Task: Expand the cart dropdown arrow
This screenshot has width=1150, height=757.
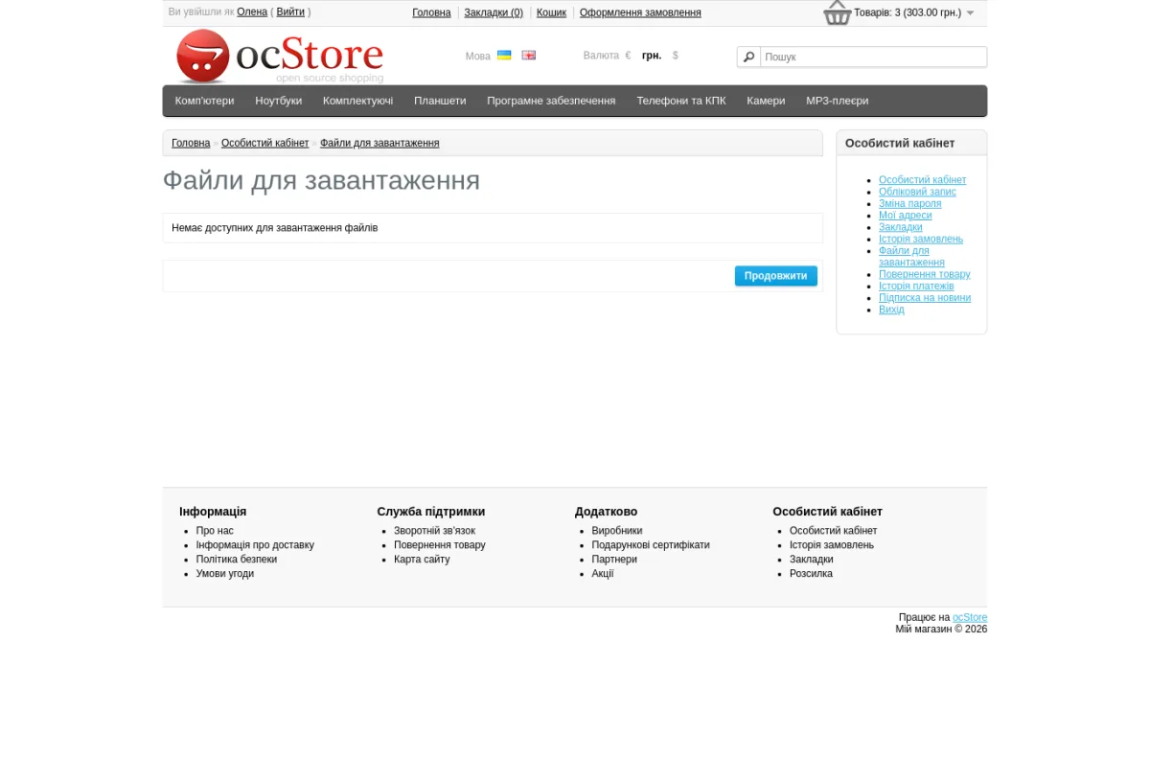Action: pyautogui.click(x=970, y=13)
